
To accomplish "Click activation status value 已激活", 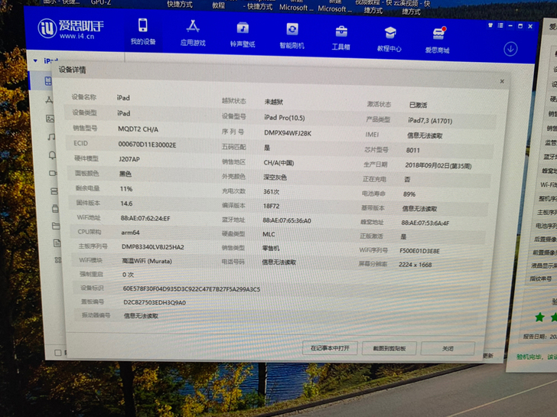I will click(x=418, y=105).
